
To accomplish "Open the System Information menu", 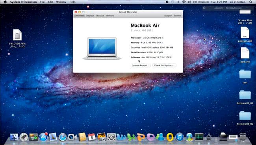I will click(x=23, y=2).
